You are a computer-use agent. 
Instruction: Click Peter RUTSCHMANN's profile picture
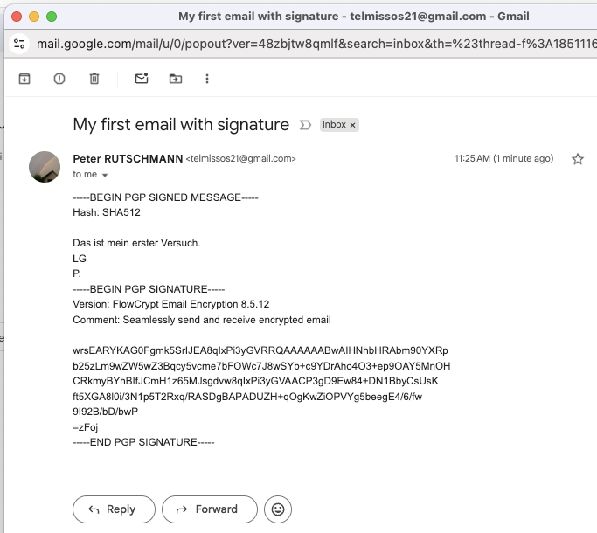pyautogui.click(x=45, y=166)
